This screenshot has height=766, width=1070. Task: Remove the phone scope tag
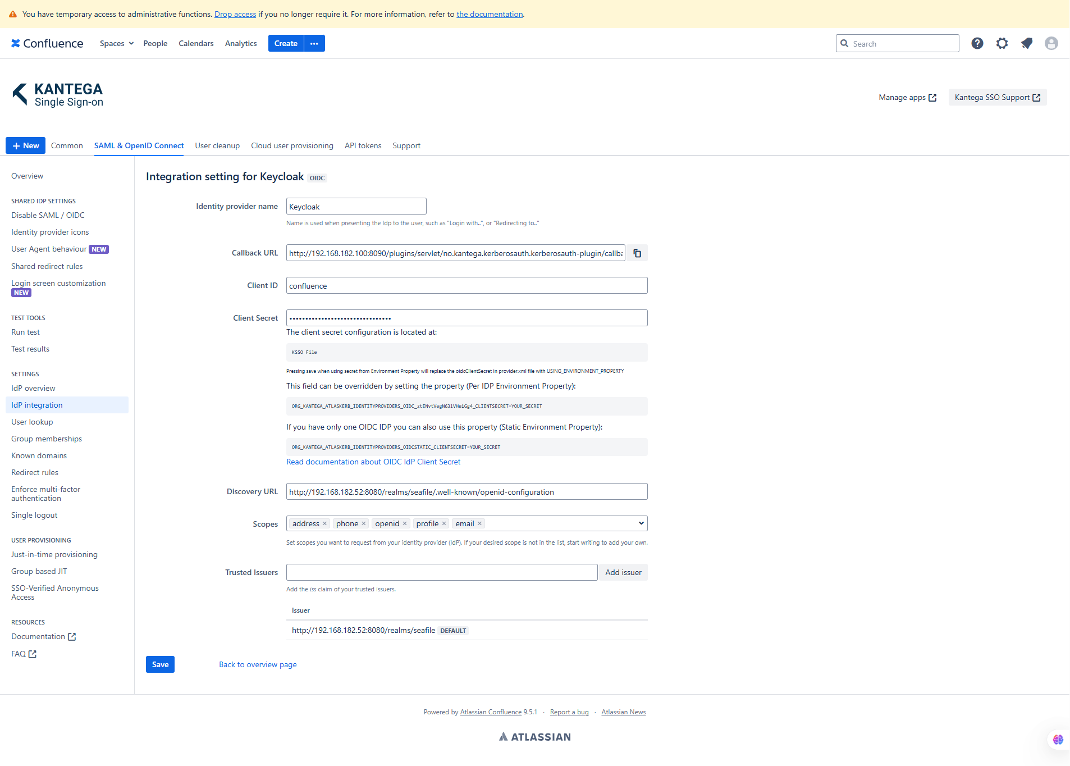point(364,523)
